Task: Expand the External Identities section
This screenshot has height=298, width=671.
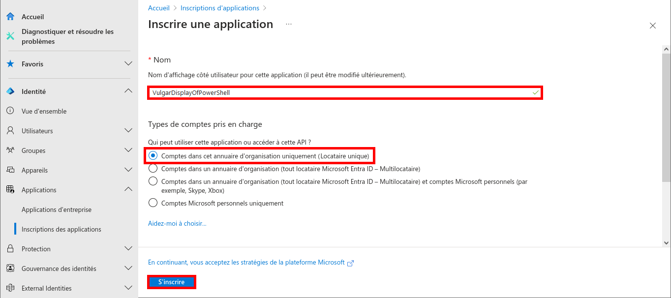Action: pos(128,288)
